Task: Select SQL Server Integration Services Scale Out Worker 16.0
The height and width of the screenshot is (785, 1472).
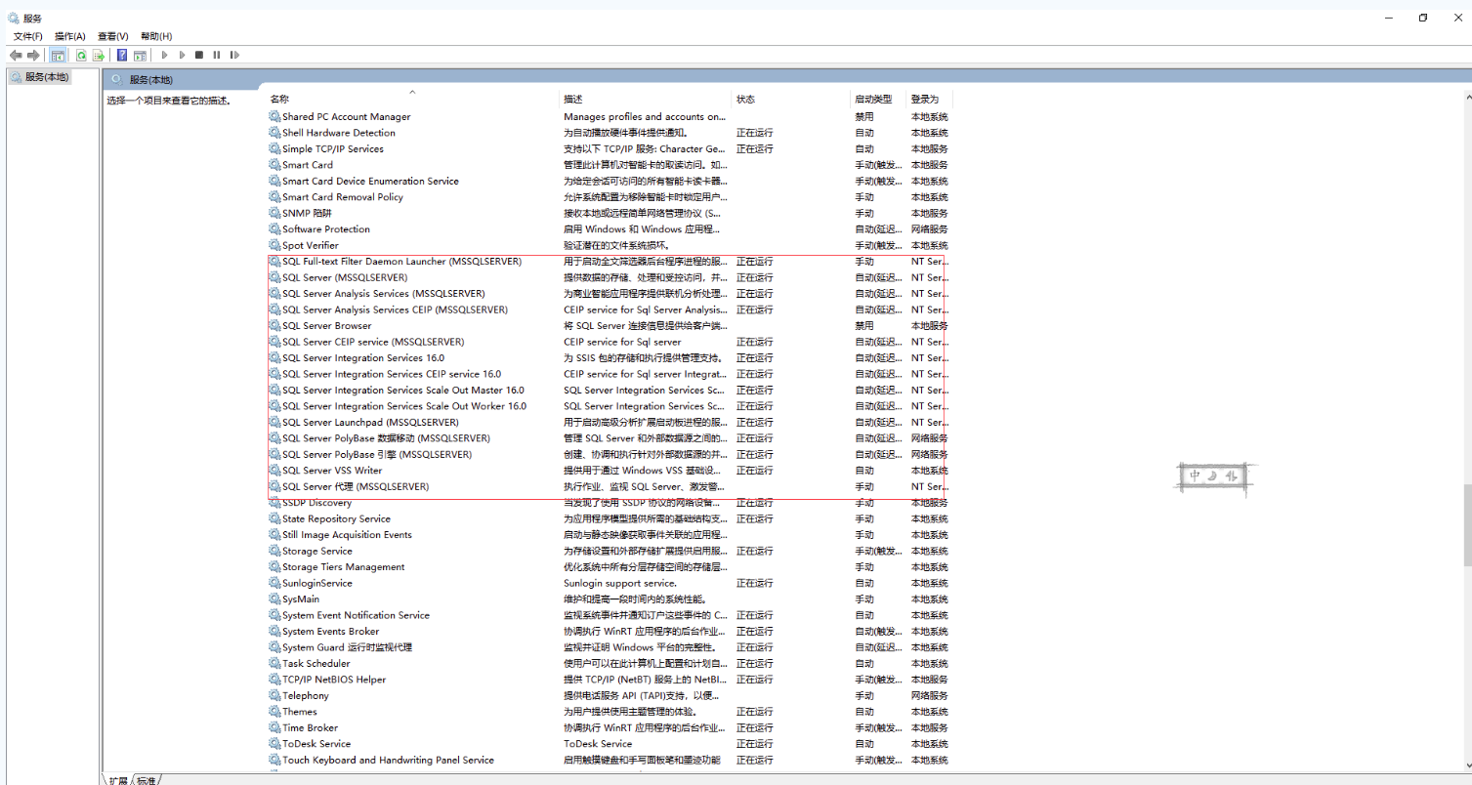Action: (x=404, y=406)
